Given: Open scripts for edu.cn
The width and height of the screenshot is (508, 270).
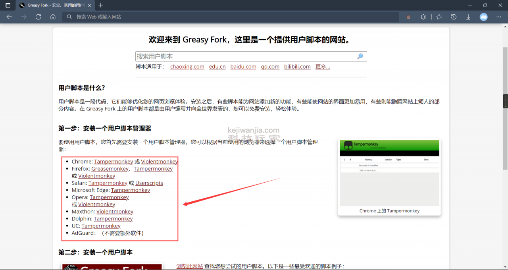Looking at the screenshot, I should (217, 66).
